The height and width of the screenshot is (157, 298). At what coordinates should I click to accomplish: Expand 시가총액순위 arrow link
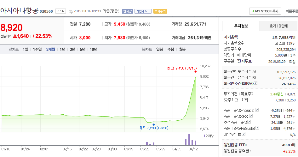click(235, 43)
